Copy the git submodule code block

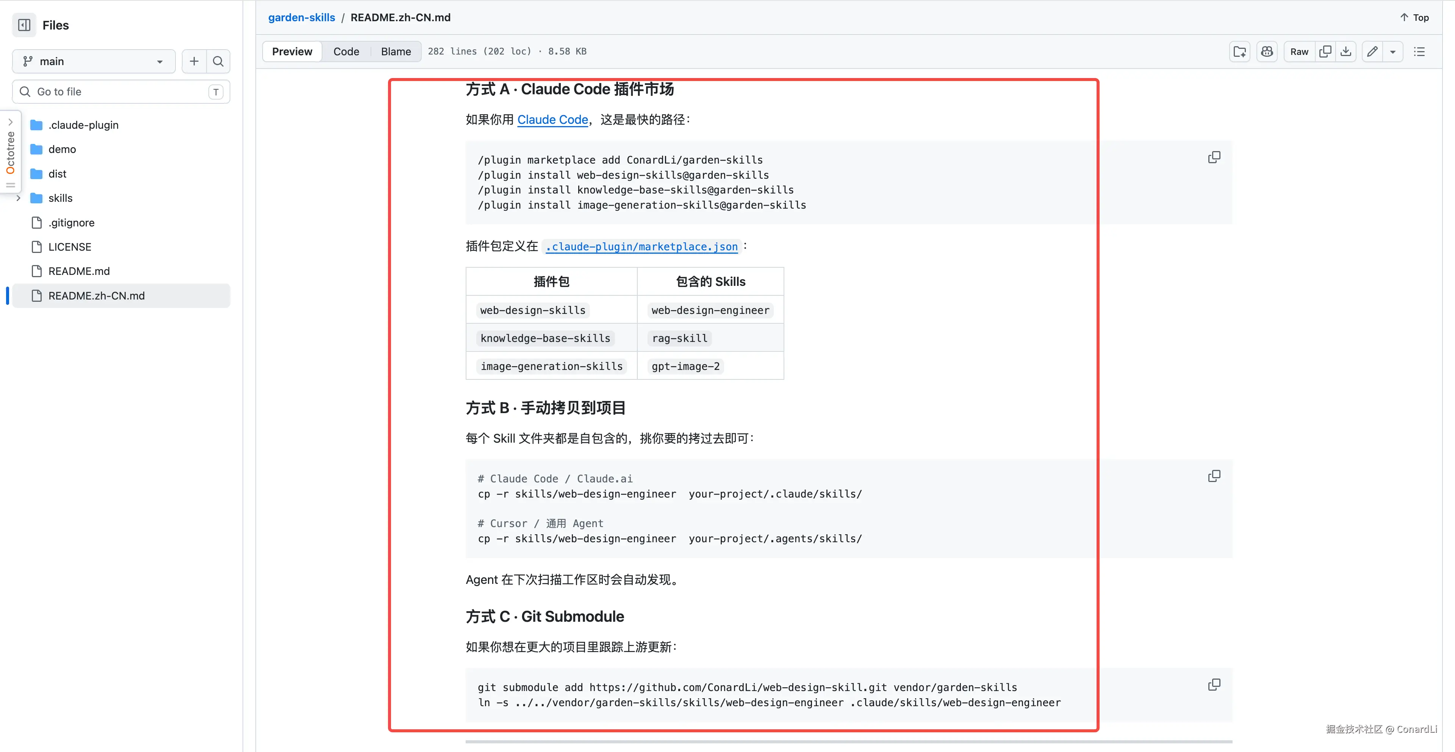1214,684
